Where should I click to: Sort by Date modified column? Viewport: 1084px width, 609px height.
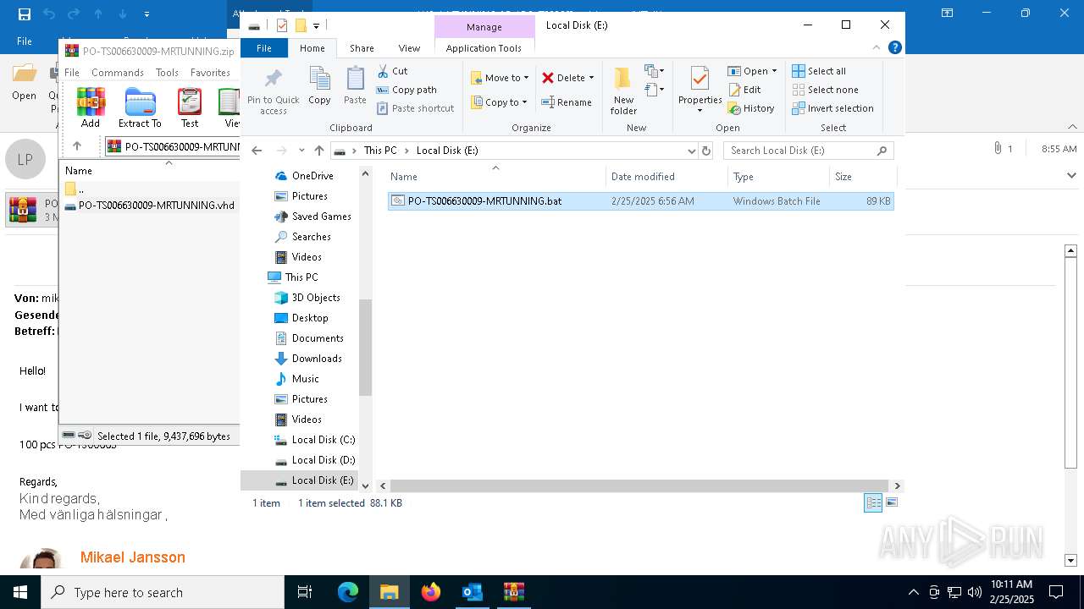click(x=666, y=177)
